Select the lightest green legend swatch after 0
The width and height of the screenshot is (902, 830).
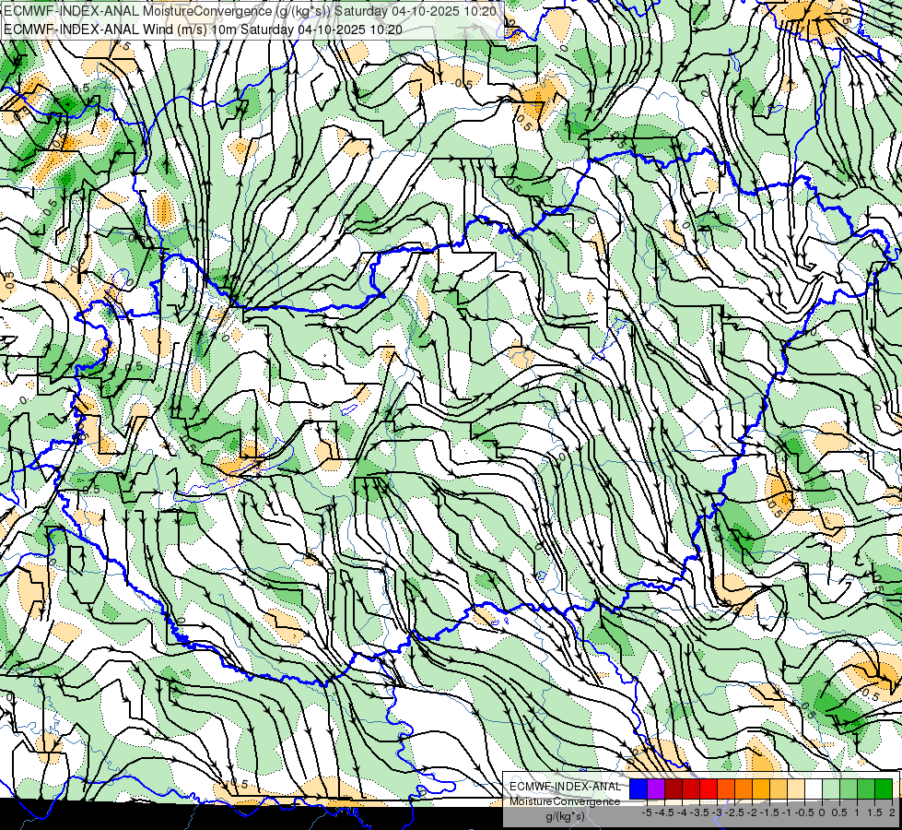831,789
